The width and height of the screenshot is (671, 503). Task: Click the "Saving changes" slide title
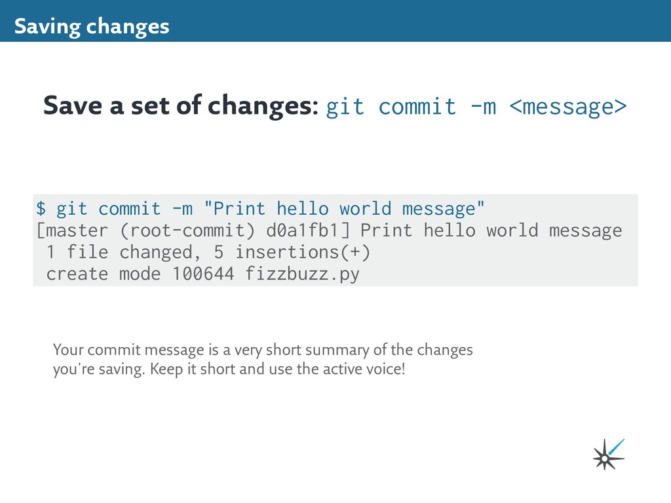click(x=92, y=27)
